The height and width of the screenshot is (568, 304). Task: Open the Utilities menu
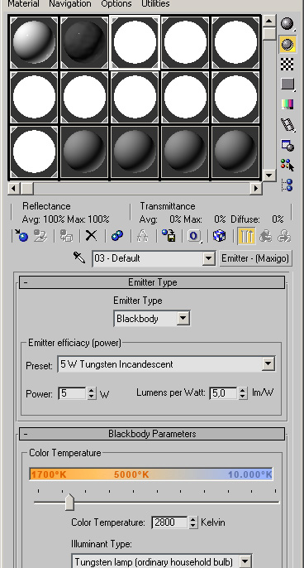point(155,4)
